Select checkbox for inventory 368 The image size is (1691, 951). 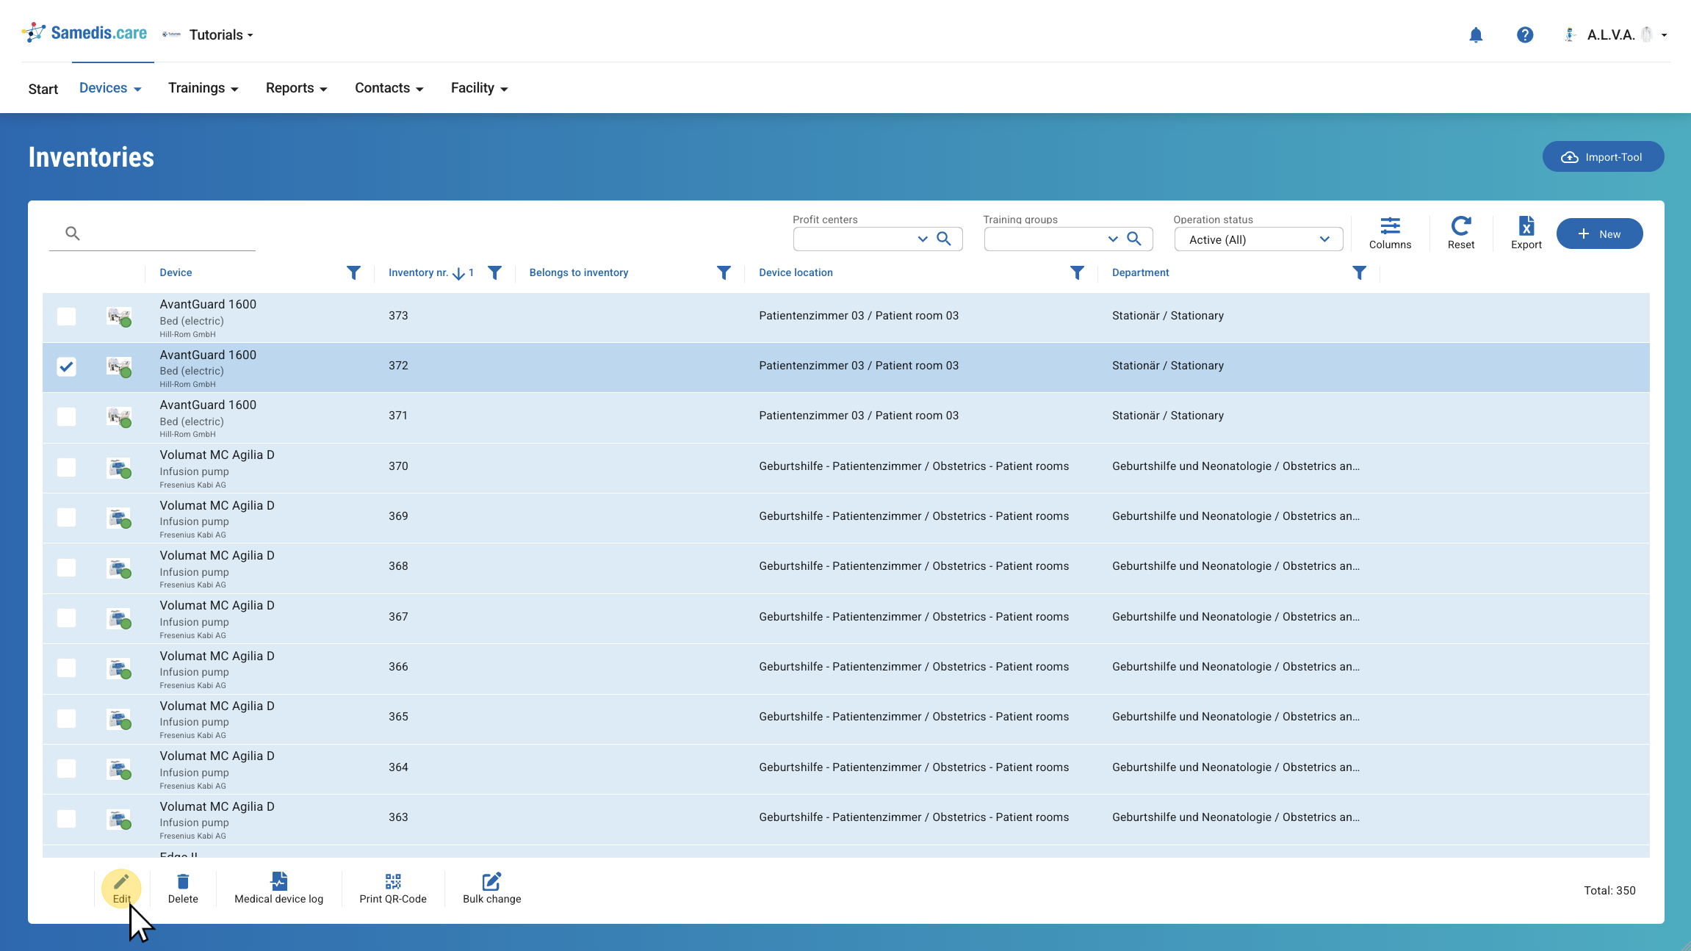[66, 568]
